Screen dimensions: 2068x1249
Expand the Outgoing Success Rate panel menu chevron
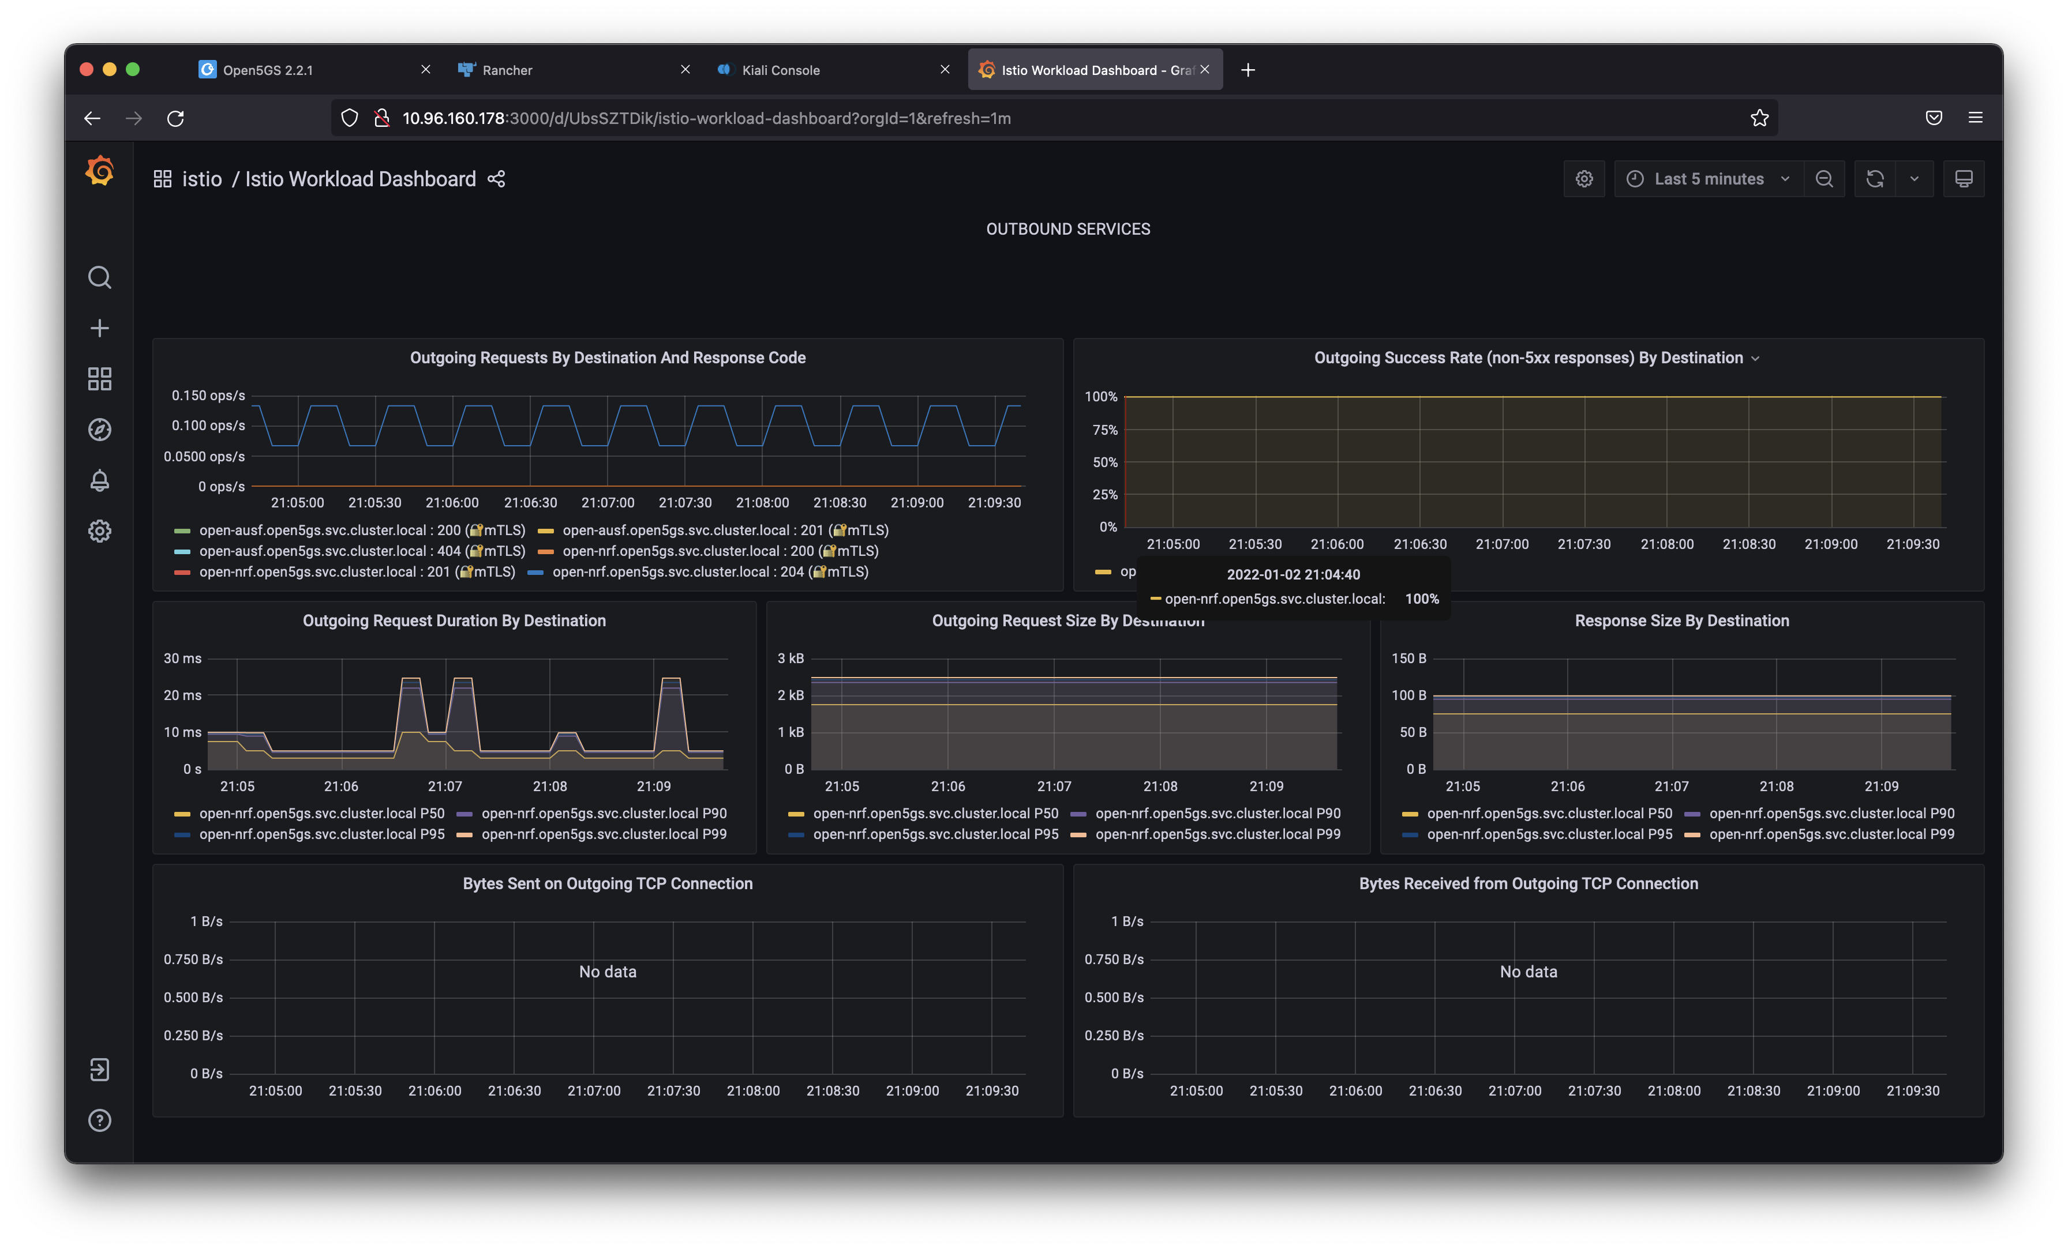click(1755, 358)
